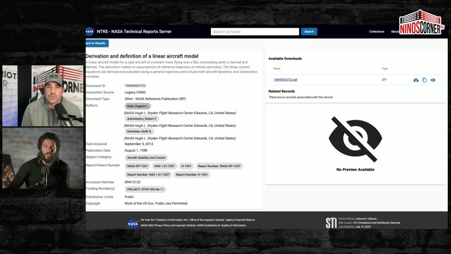Select author chip Krambeer, Keith D.

click(139, 131)
